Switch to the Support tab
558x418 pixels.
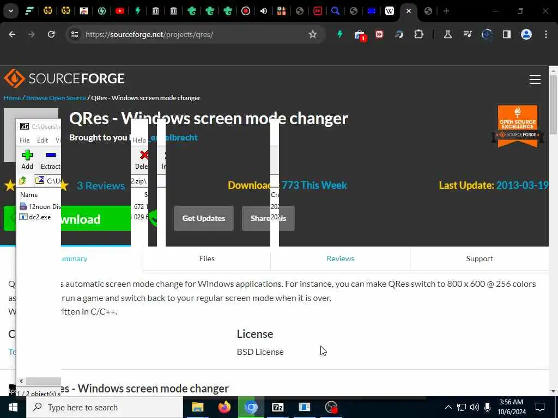(x=480, y=259)
